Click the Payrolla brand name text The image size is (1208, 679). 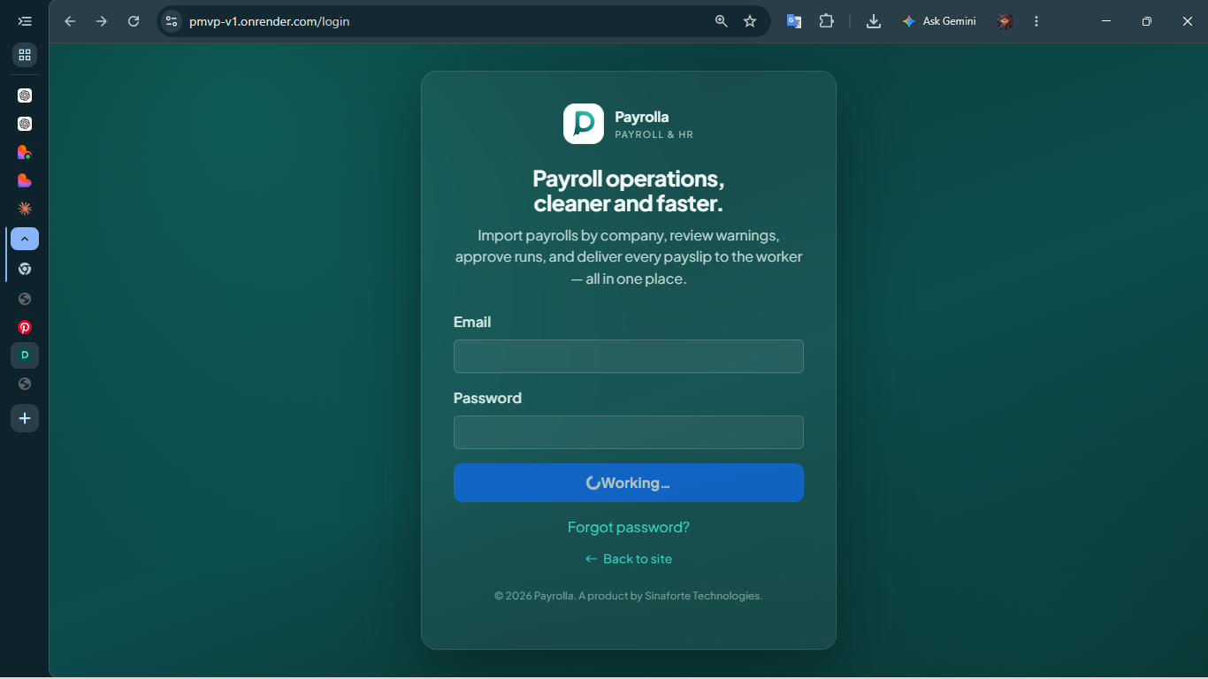point(642,117)
